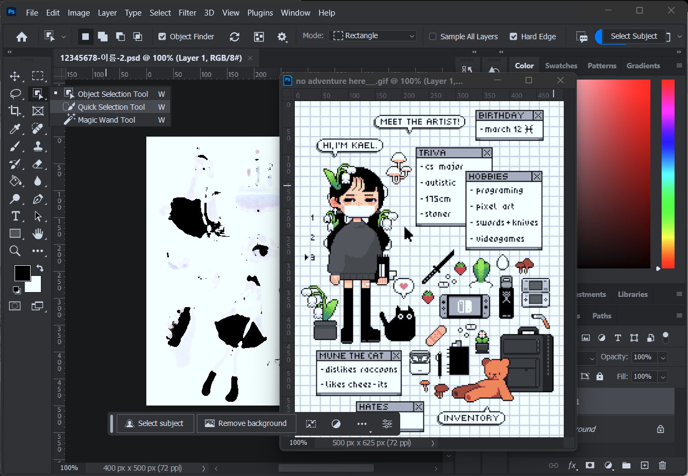
Task: Change screen mode at toolbar bottom
Action: click(38, 306)
